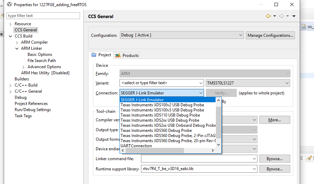Expand the C/C++ General node
Image resolution: width=314 pixels, height=184 pixels.
(x=11, y=92)
